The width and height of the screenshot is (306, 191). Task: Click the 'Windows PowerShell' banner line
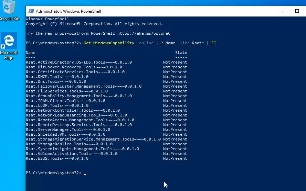(48, 19)
